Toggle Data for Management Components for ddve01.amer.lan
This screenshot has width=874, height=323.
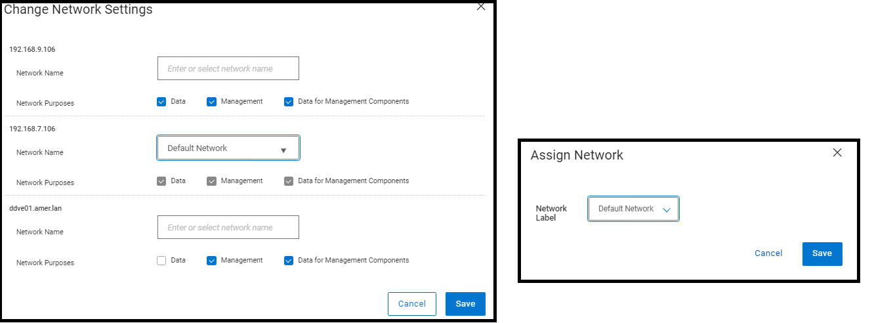click(288, 261)
